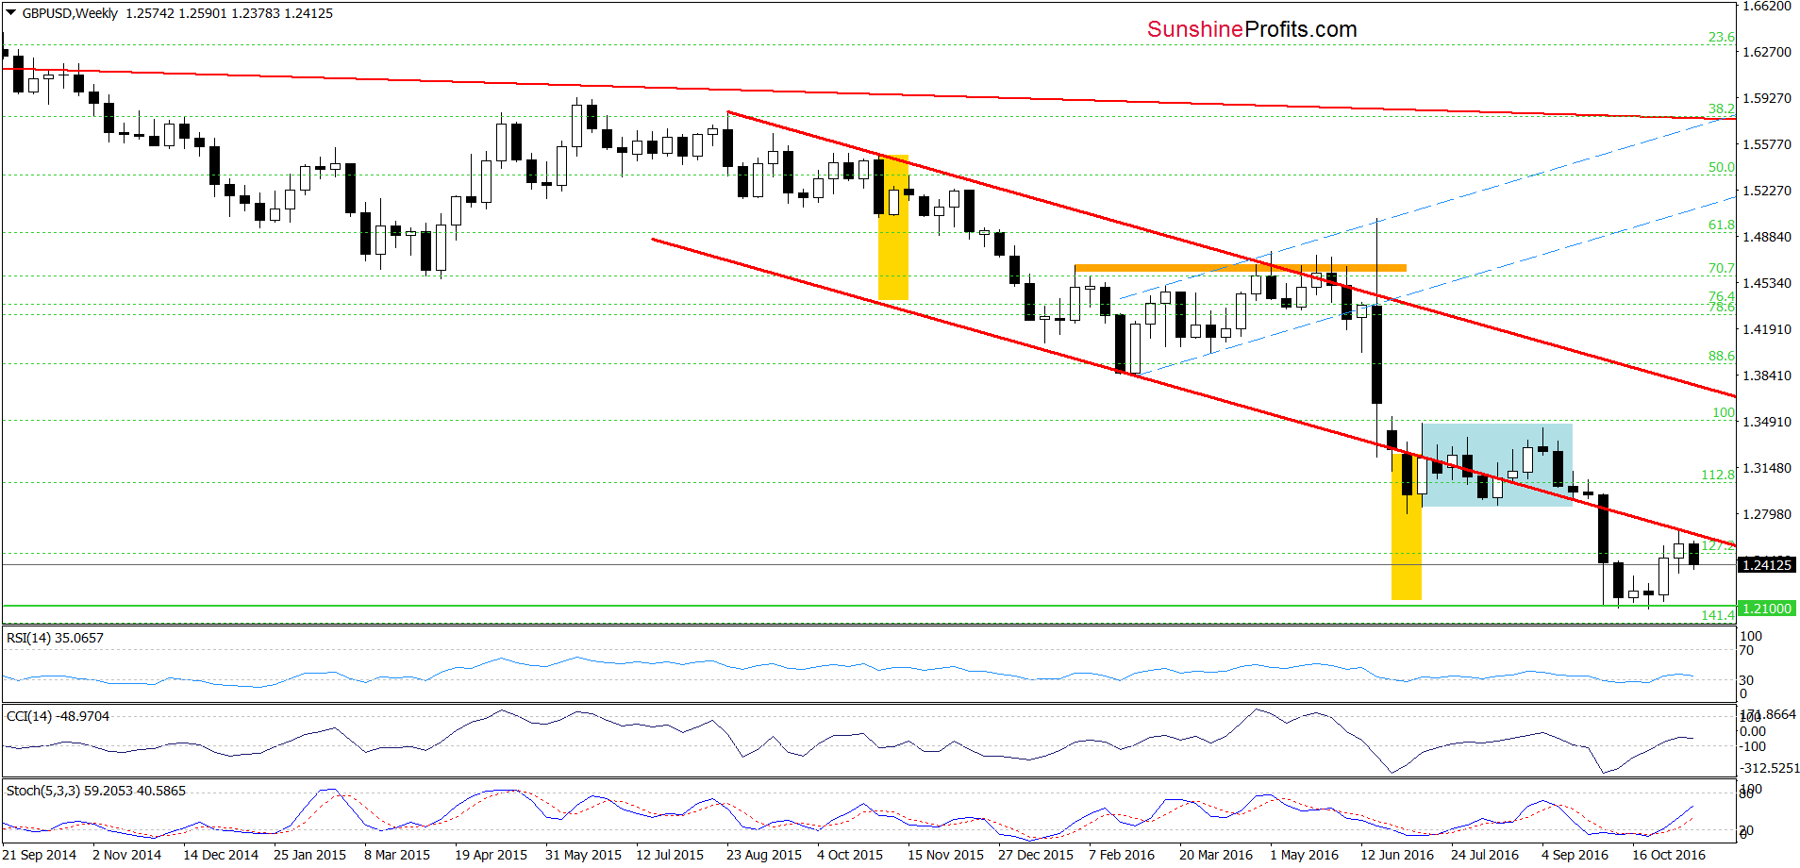This screenshot has width=1800, height=868.
Task: Click the CCI(14) -48.9704 indicator label
Action: pyautogui.click(x=58, y=716)
